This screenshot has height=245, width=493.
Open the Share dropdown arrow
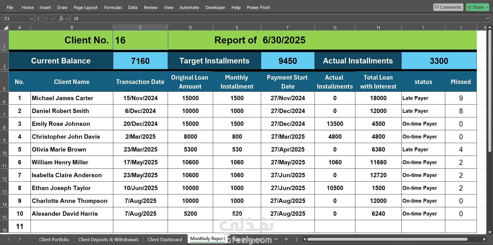pos(487,7)
